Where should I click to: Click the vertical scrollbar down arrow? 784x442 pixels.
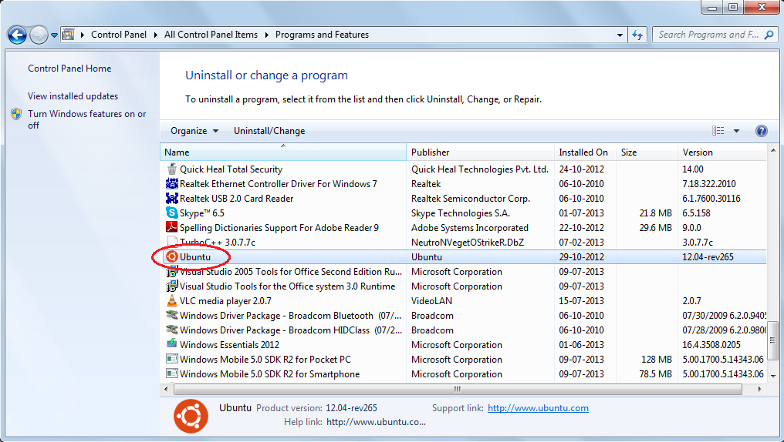click(x=773, y=376)
